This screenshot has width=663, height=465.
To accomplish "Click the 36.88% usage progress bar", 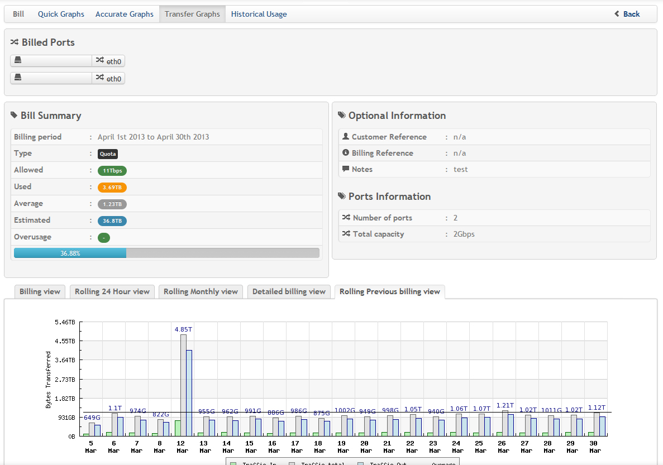I will (x=166, y=253).
